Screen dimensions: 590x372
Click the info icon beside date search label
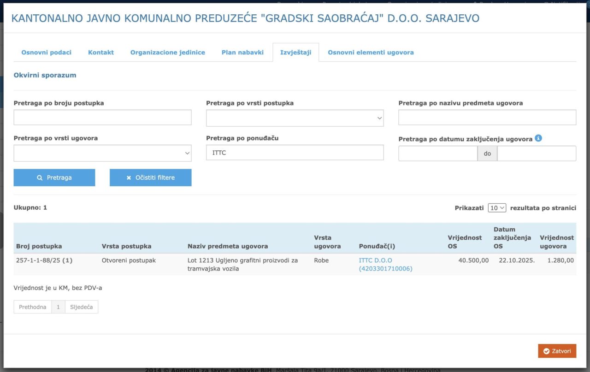click(538, 138)
